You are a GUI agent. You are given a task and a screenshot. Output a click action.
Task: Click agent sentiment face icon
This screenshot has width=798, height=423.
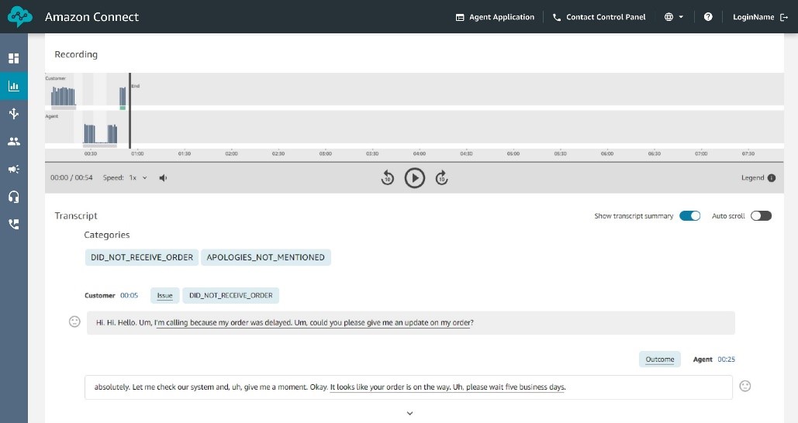click(x=745, y=386)
